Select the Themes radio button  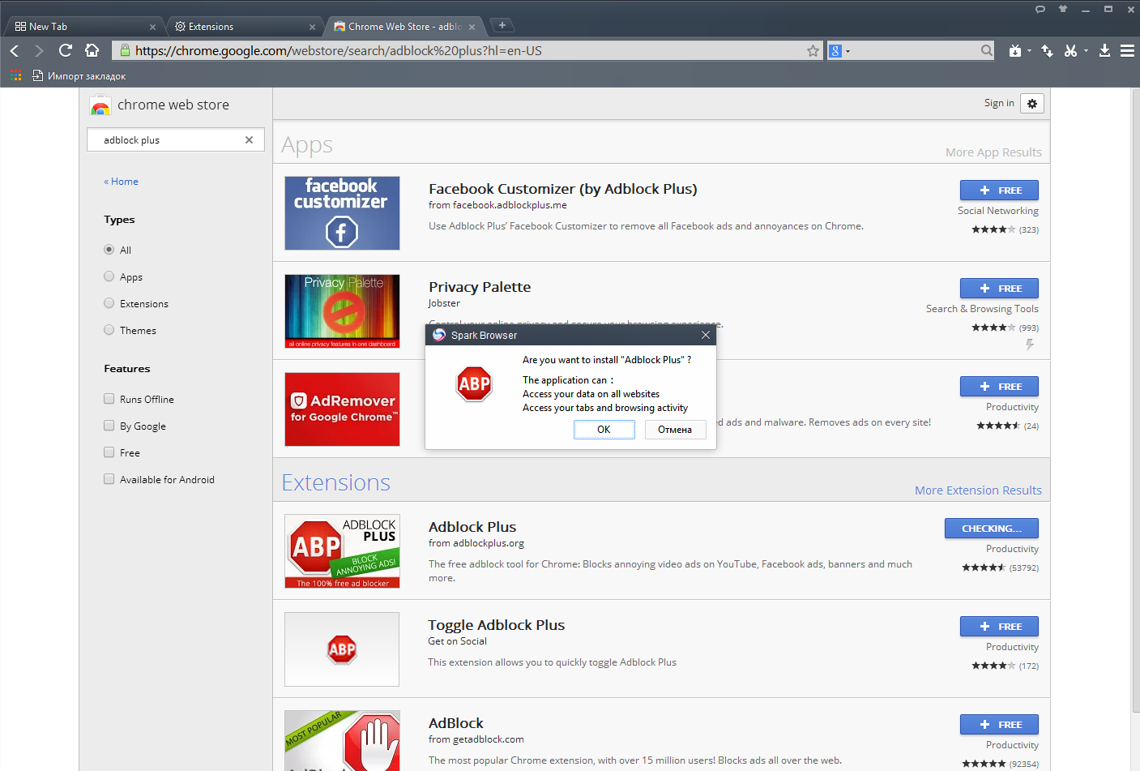(109, 330)
